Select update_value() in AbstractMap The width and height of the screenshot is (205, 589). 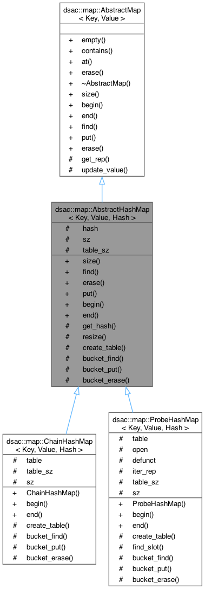pos(104,170)
